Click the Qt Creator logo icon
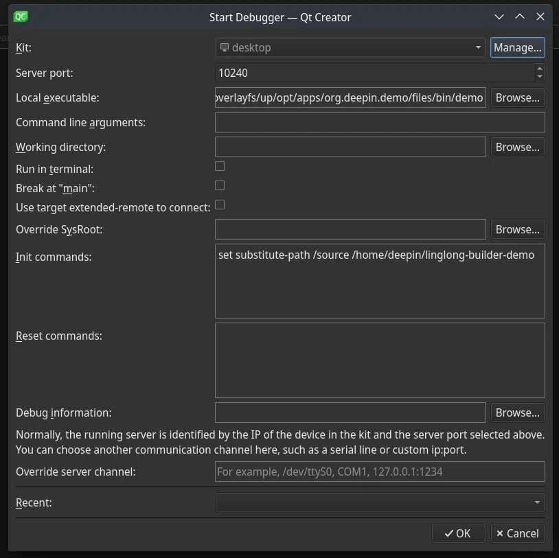Image resolution: width=559 pixels, height=558 pixels. (21, 16)
